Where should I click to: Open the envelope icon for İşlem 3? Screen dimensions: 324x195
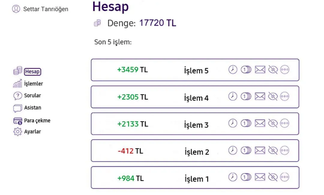260,123
